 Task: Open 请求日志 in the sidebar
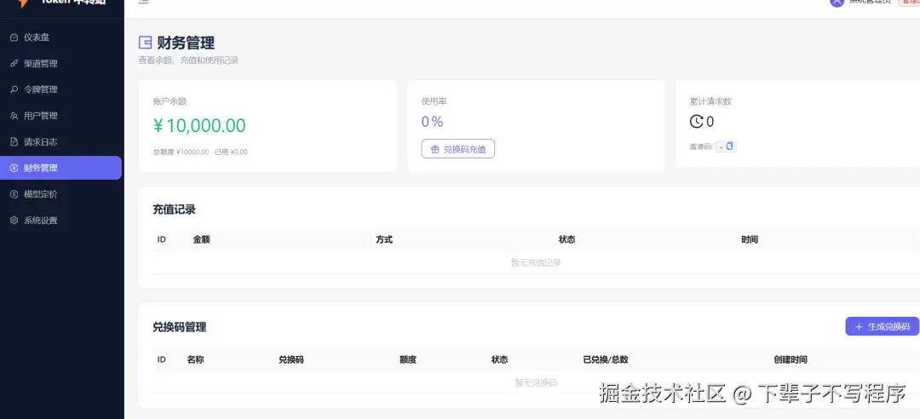tap(61, 142)
